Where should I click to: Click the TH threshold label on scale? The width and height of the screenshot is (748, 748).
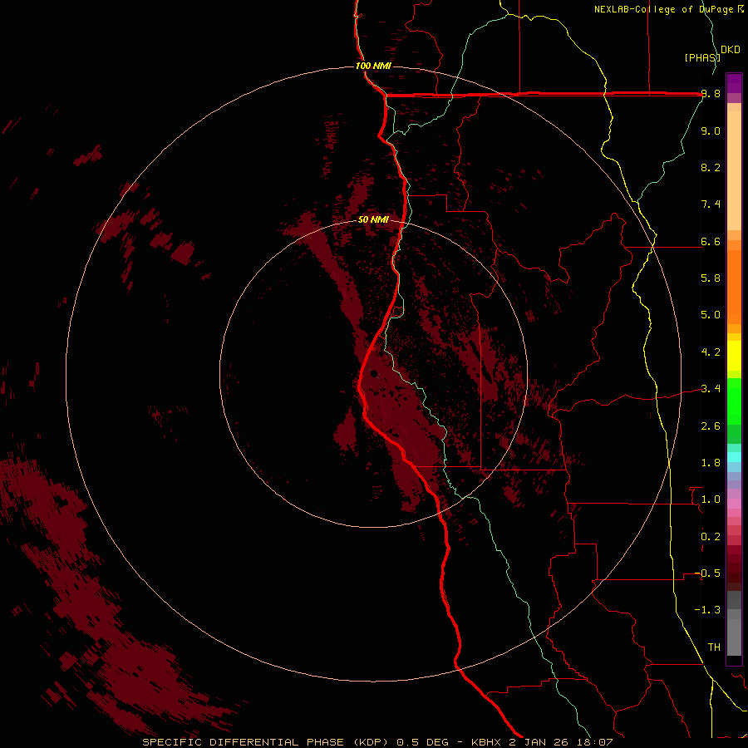point(714,647)
